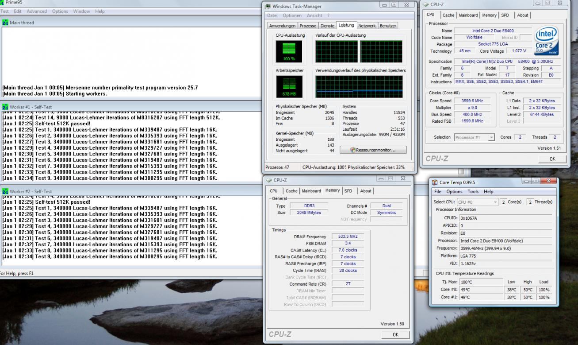Click the Worker #2 Self-Test window icon
Screen dimensions: 578x345
click(x=5, y=191)
